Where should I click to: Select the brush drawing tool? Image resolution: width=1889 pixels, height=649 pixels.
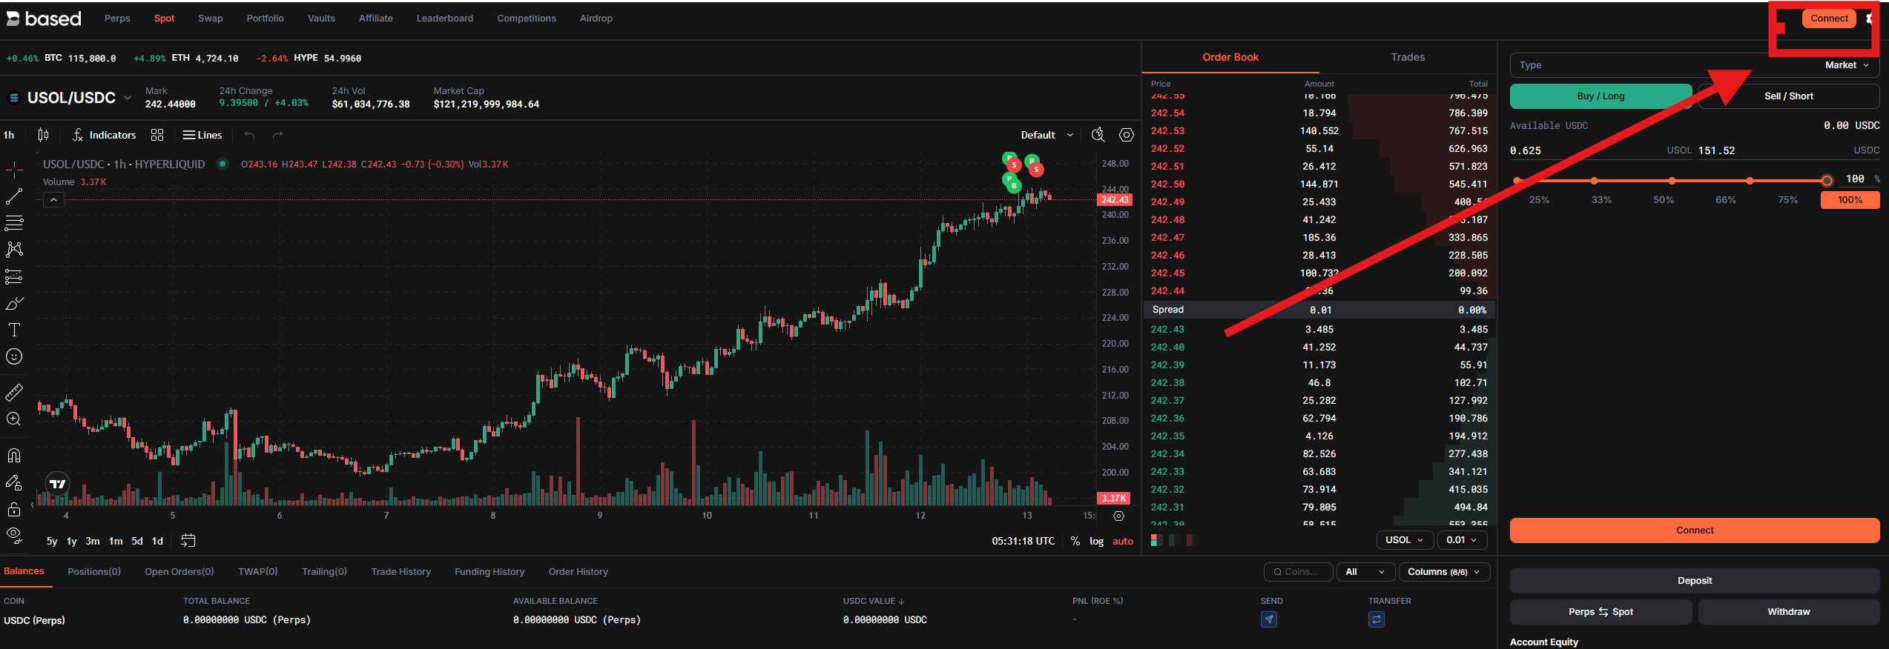(x=14, y=303)
